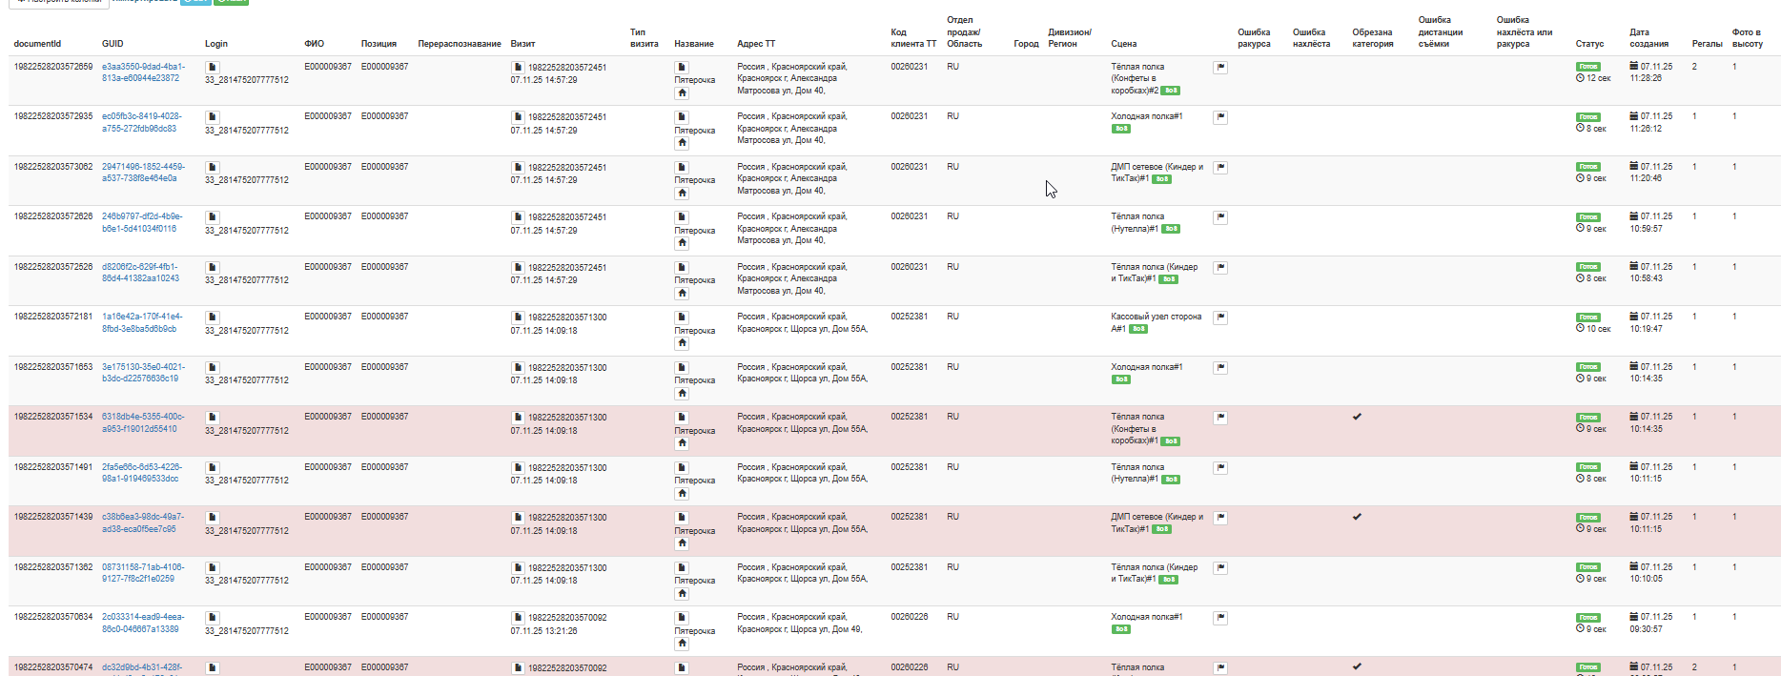Toggle Обрезана категория check in row 19822528203571534
The height and width of the screenshot is (676, 1781).
[x=1357, y=417]
